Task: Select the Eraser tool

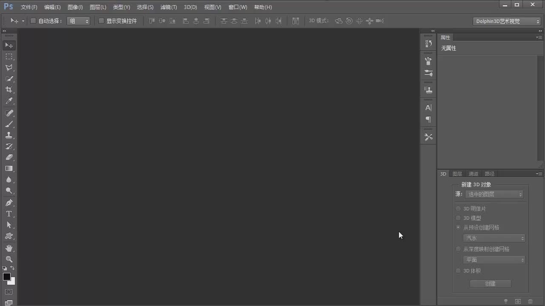Action: click(9, 157)
